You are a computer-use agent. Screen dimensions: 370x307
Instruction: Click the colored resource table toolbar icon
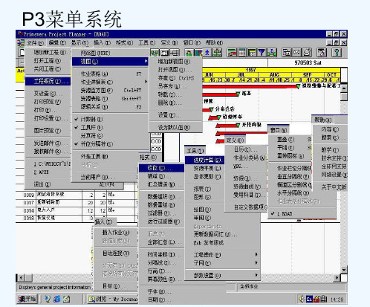coord(198,53)
